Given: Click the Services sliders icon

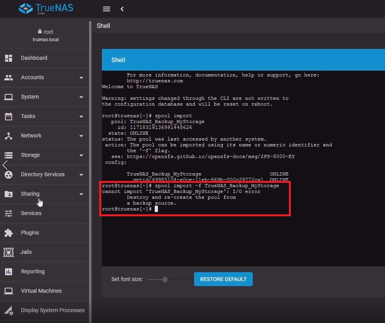Looking at the screenshot, I should 9,213.
